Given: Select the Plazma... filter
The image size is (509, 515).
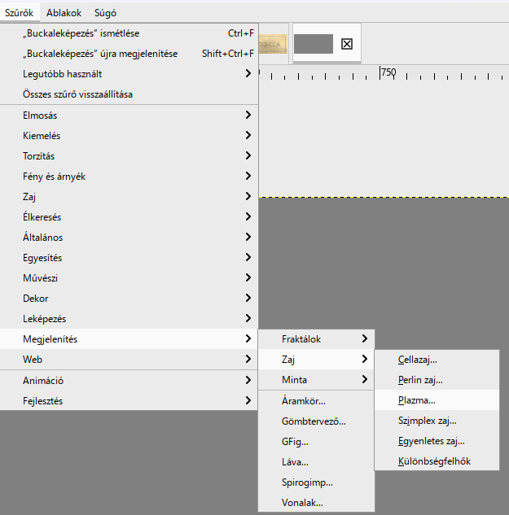Looking at the screenshot, I should (x=437, y=400).
